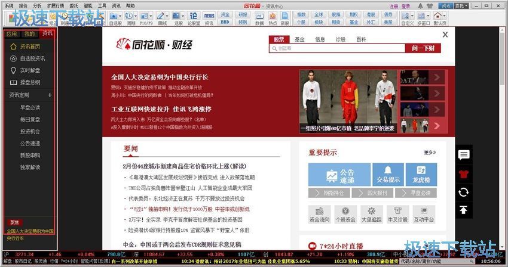This screenshot has height=267, width=508.
Task: Click the shirt skin icon in title bar
Action: tap(430, 6)
